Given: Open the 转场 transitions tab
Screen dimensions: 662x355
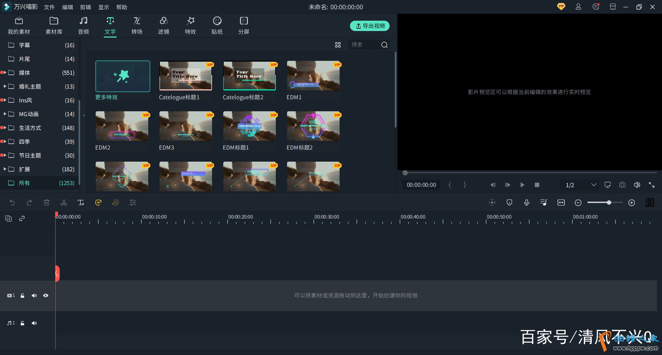Looking at the screenshot, I should tap(137, 26).
